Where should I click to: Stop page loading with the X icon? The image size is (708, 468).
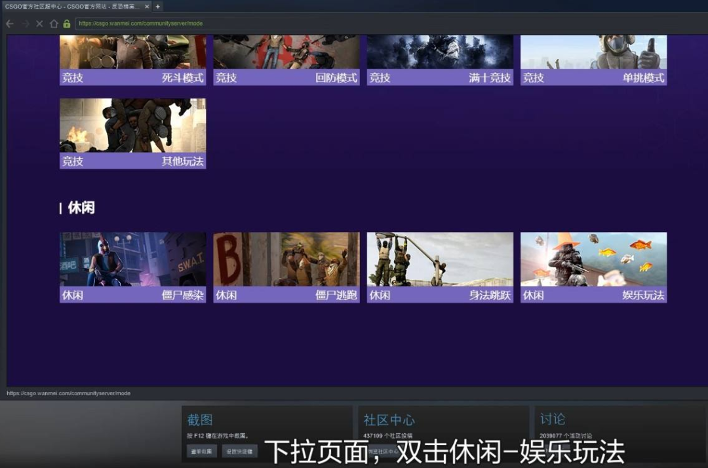tap(40, 24)
